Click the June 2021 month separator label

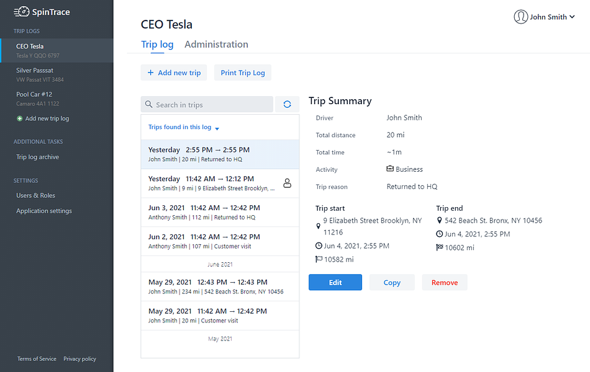point(220,264)
